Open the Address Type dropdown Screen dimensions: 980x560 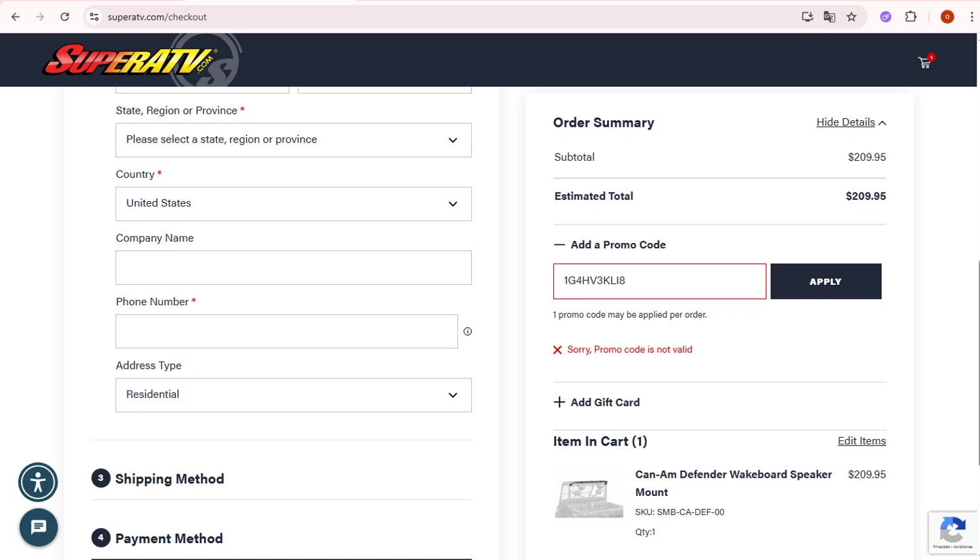tap(293, 395)
